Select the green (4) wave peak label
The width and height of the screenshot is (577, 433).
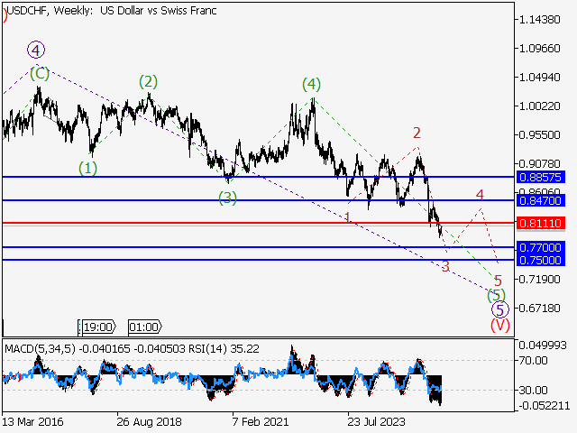(x=310, y=84)
